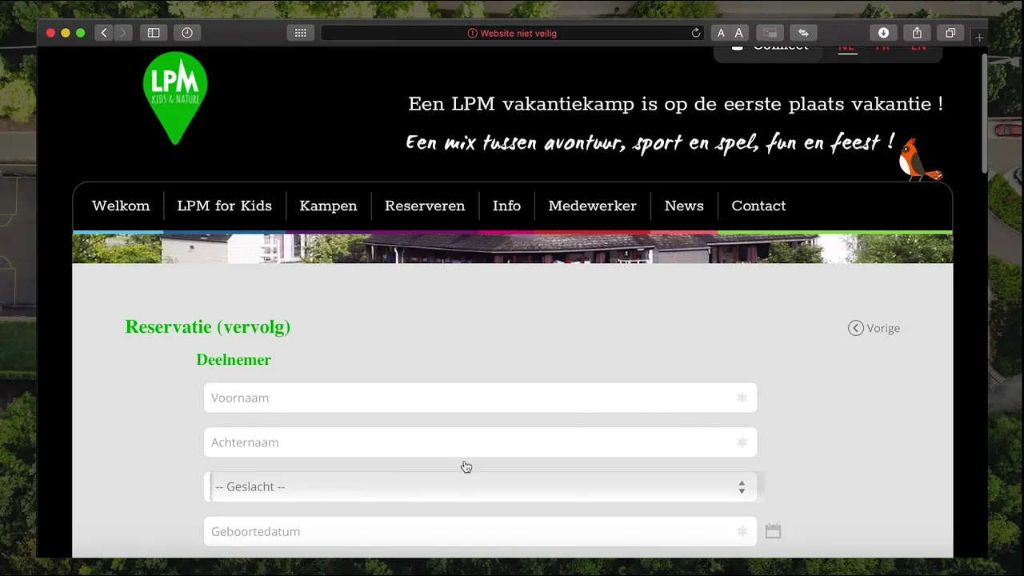
Task: Go forward with Safari's forward arrow
Action: 123,33
